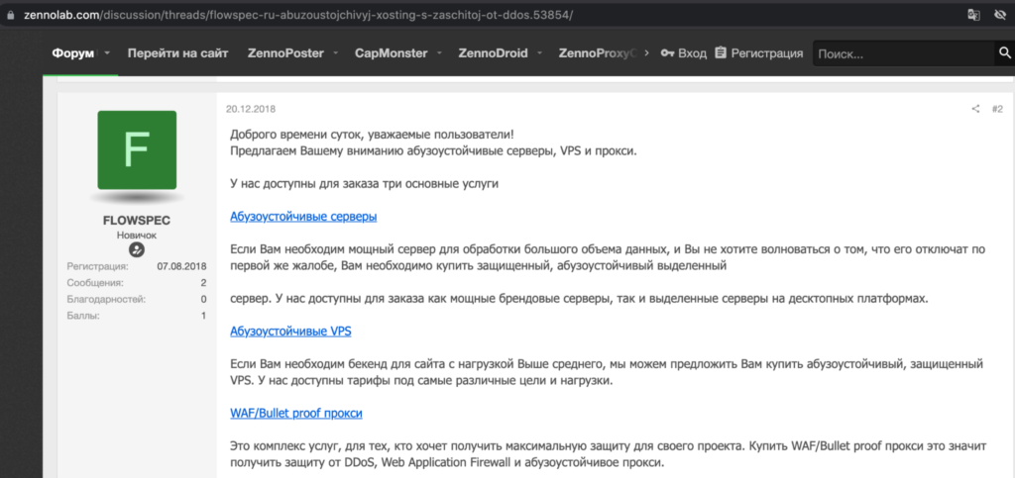Click the post date 20.12.2018
Screen dimensions: 1015x478
[x=251, y=109]
